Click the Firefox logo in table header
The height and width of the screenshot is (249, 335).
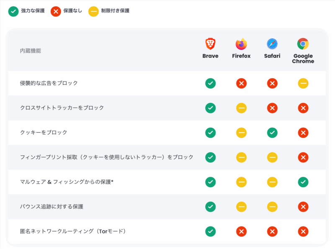pyautogui.click(x=241, y=44)
